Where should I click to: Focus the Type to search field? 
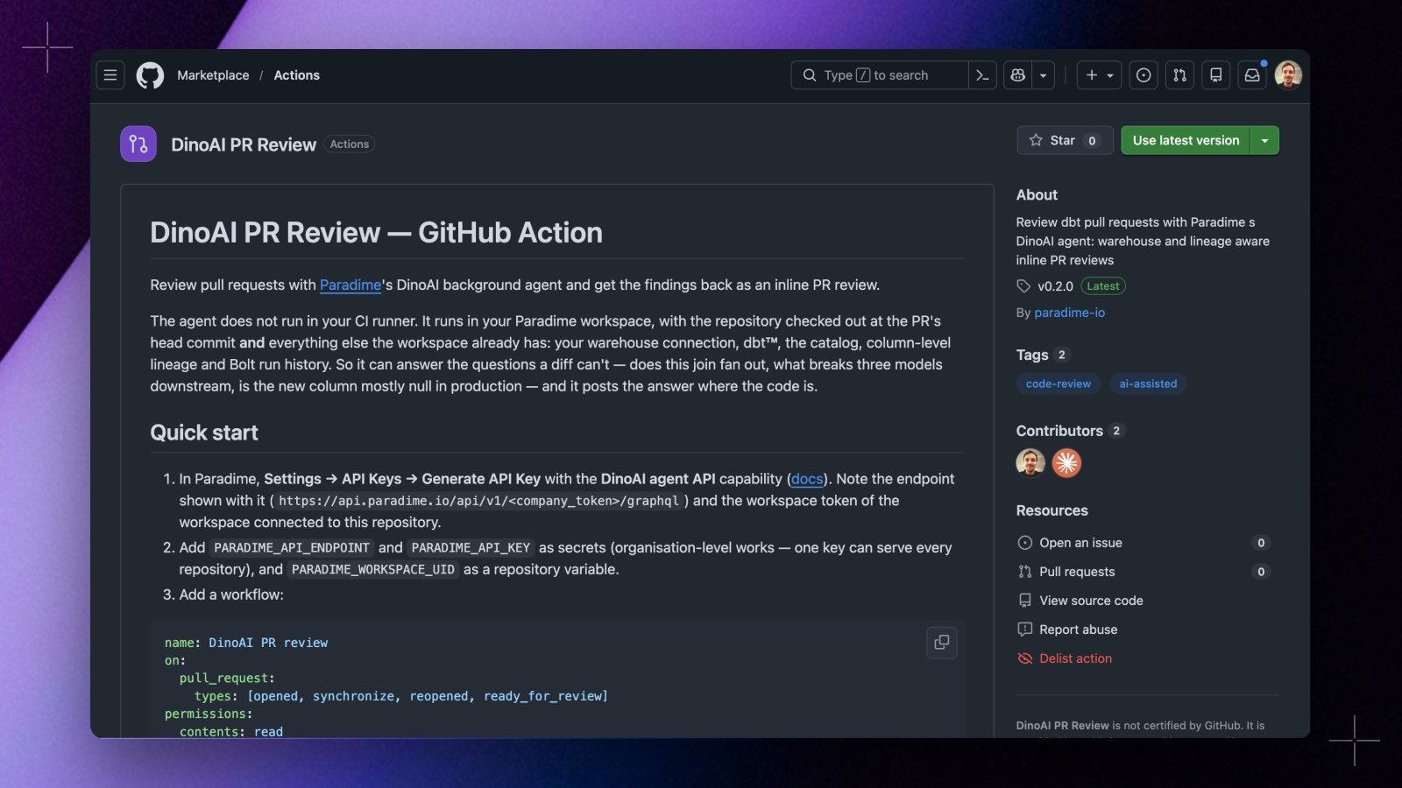880,75
